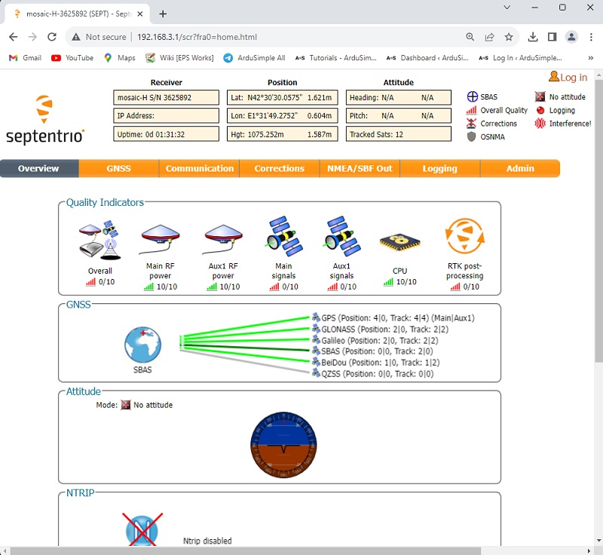Open the GNSS menu tab
This screenshot has width=603, height=555.
pyautogui.click(x=119, y=169)
